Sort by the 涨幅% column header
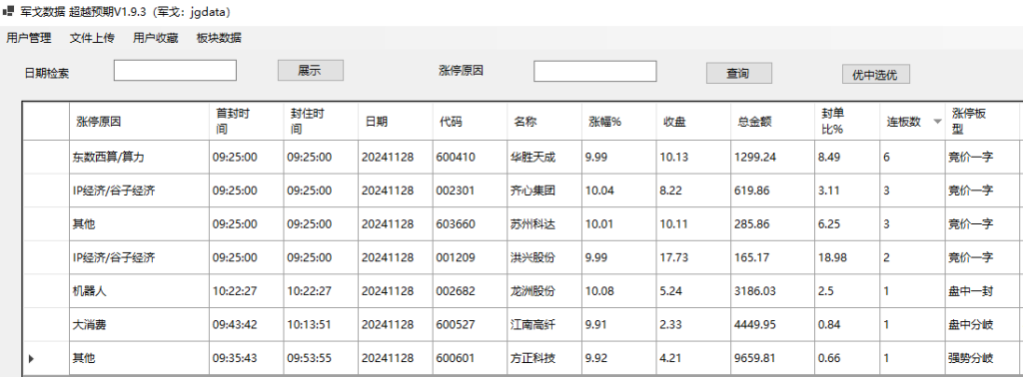 (x=619, y=121)
